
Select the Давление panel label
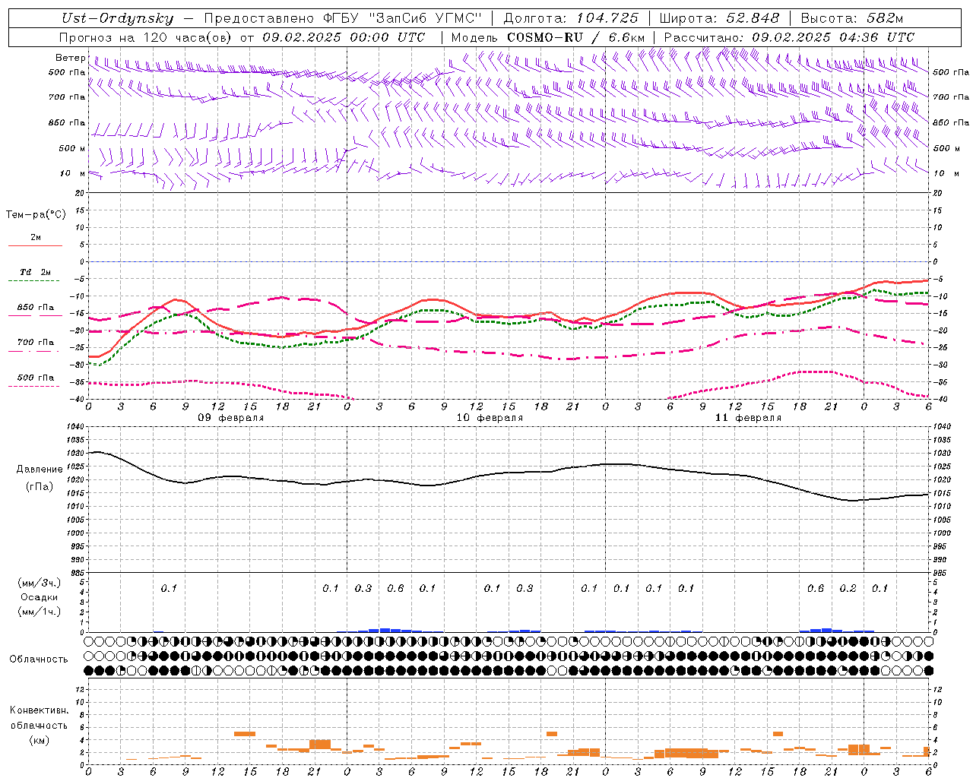[x=40, y=470]
